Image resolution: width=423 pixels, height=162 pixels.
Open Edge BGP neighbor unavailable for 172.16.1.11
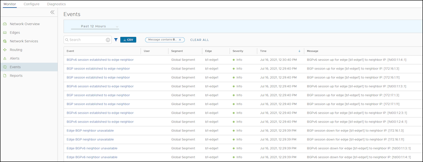[90, 139]
